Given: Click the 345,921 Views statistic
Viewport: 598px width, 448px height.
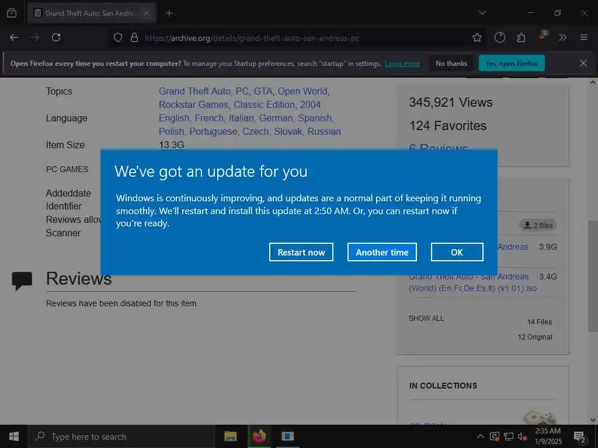Looking at the screenshot, I should [450, 102].
